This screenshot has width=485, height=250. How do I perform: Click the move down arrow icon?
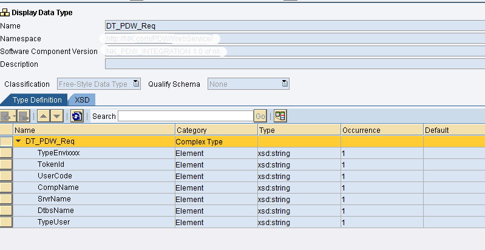56,116
